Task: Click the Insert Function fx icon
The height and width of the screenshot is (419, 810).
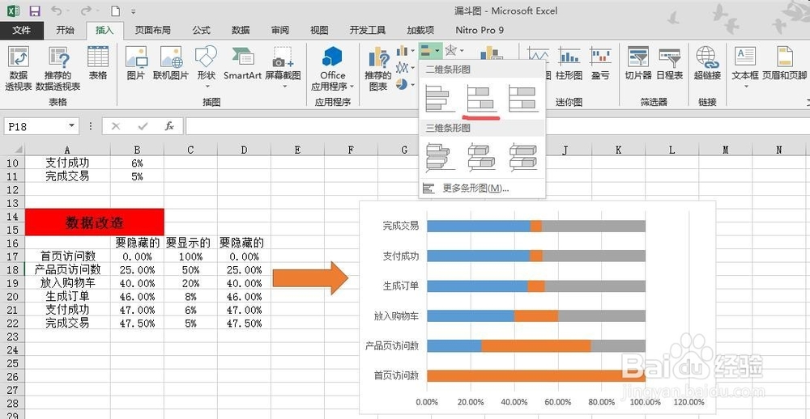Action: tap(169, 126)
